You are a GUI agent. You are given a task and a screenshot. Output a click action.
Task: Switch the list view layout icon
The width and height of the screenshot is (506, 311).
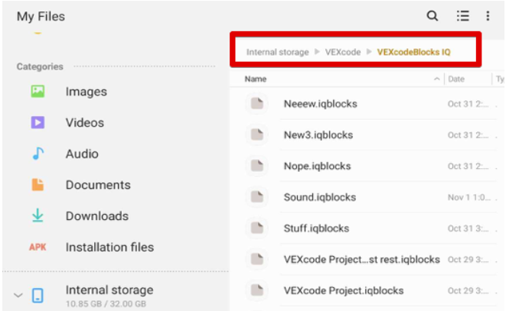(462, 16)
